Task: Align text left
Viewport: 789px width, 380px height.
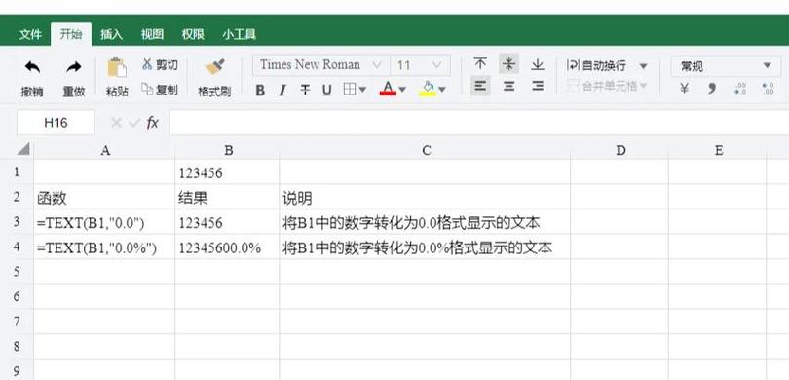Action: click(480, 86)
